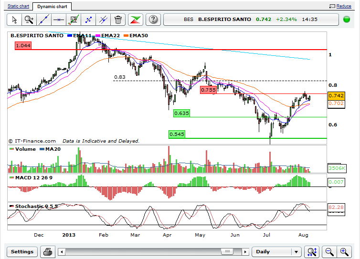Click the 0.755 red level label
360x259 pixels.
click(x=208, y=90)
